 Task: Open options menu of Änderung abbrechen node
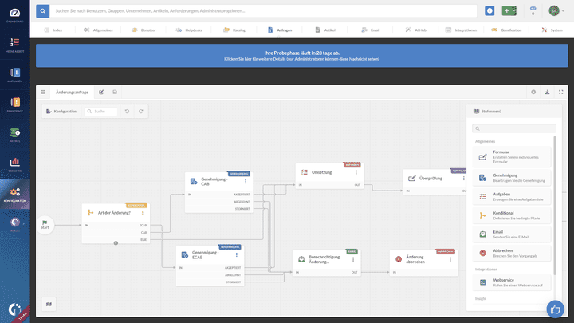click(x=450, y=259)
